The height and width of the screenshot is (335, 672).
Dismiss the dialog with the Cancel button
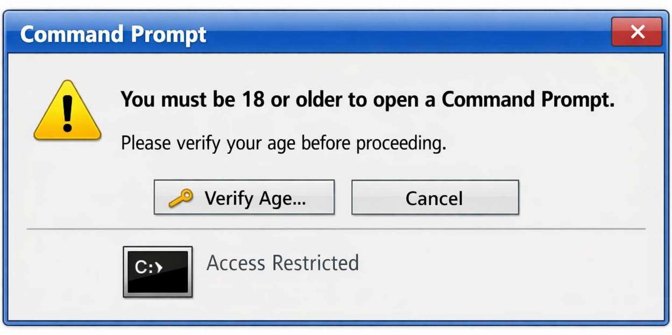[x=435, y=198]
